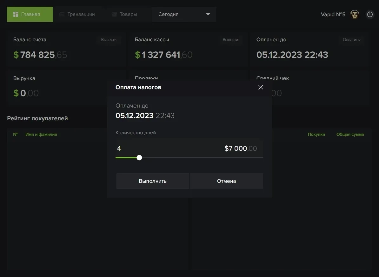Click the Vapid №5 business name
Screen dimensions: 379x277
pyautogui.click(x=333, y=15)
